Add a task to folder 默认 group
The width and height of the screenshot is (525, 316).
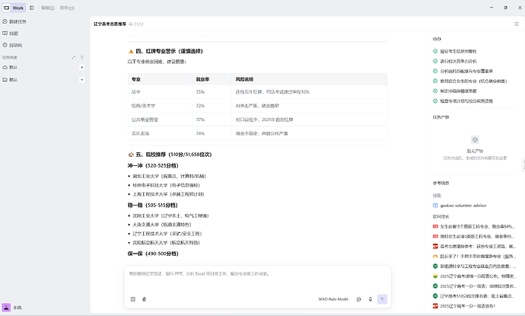pos(81,80)
